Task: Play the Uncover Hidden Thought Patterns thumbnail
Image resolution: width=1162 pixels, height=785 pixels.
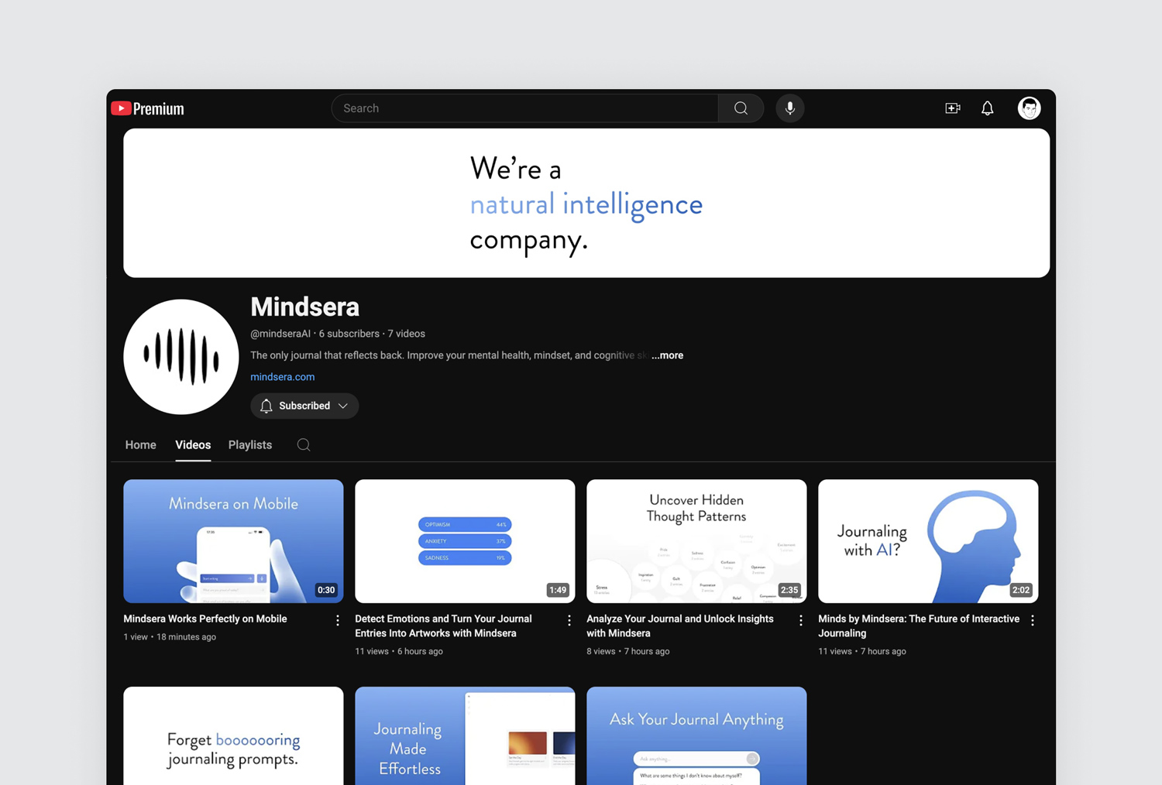Action: (696, 541)
